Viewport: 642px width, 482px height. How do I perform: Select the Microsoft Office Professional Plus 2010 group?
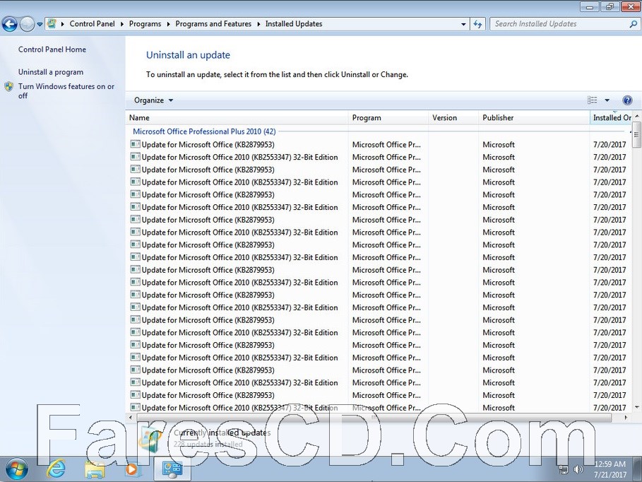click(204, 131)
